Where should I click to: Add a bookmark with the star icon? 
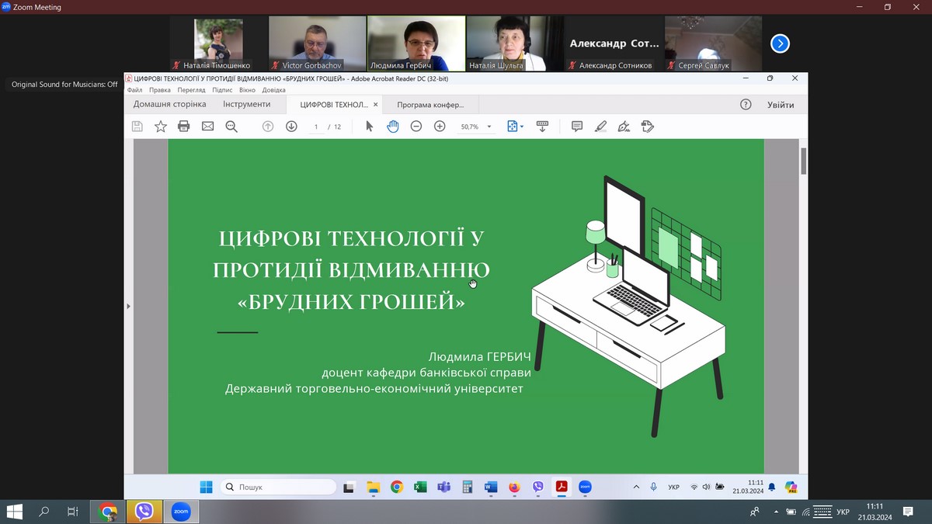tap(161, 127)
